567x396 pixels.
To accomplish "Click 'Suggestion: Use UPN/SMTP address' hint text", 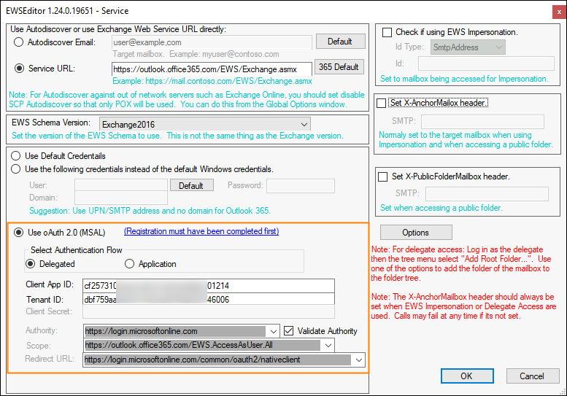I will [x=150, y=211].
